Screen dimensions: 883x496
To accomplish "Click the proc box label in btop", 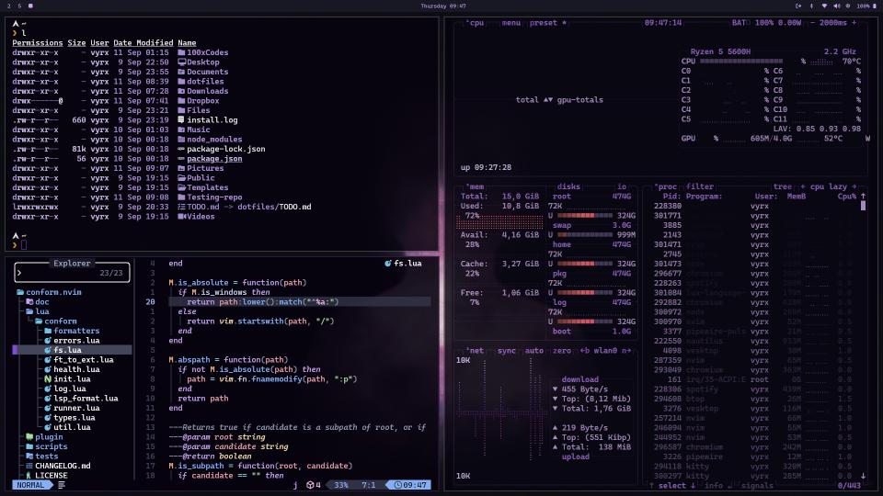I will click(668, 186).
